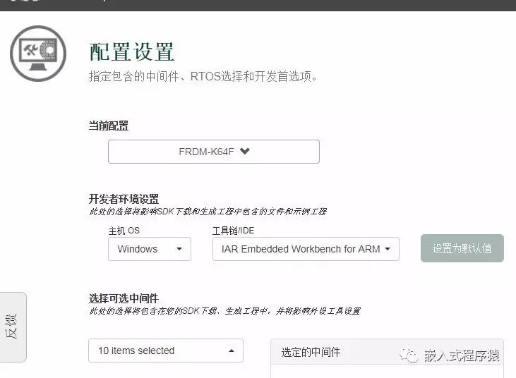Click the 工具链/IDE field label
This screenshot has width=516, height=378.
pos(234,231)
